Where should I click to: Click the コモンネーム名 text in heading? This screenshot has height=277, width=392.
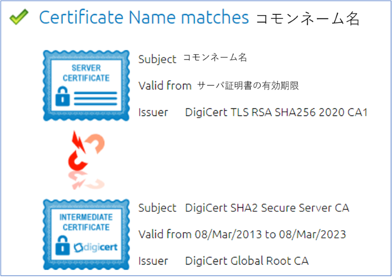(308, 19)
